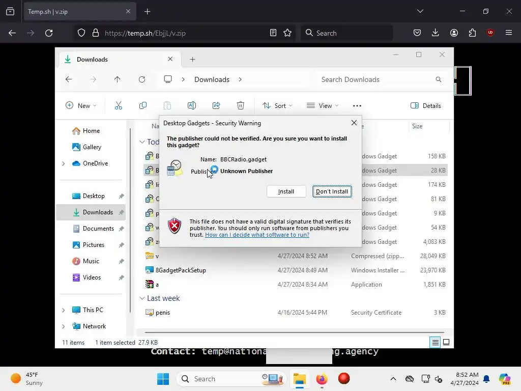Click the taskbar Search box

[x=231, y=379]
